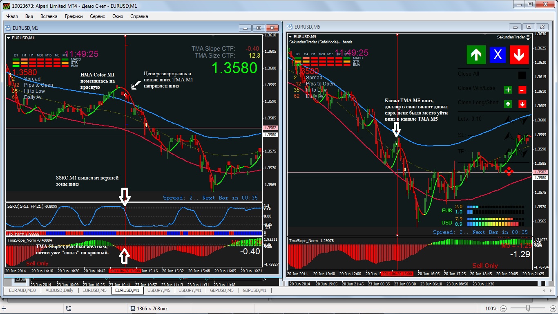Image resolution: width=558 pixels, height=314 pixels.
Task: Click the TMA Slope CTF -0.40 value
Action: [252, 49]
